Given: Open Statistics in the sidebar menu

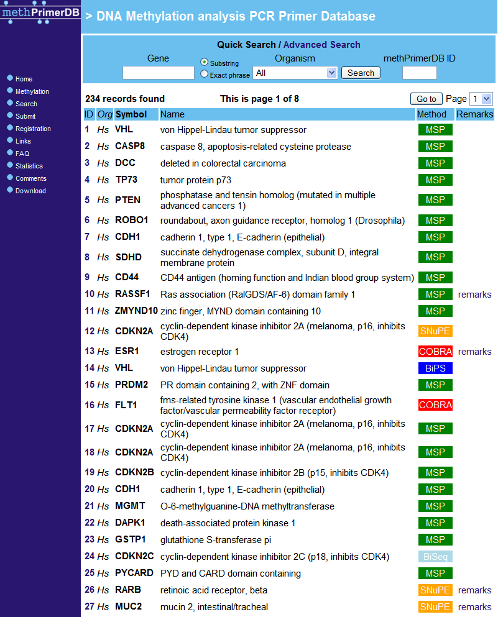Looking at the screenshot, I should click(29, 166).
